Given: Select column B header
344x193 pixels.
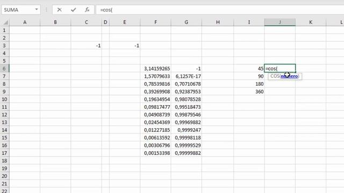Looking at the screenshot, I should coord(55,23).
